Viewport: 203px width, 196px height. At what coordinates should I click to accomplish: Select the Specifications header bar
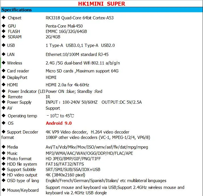pos(102,10)
